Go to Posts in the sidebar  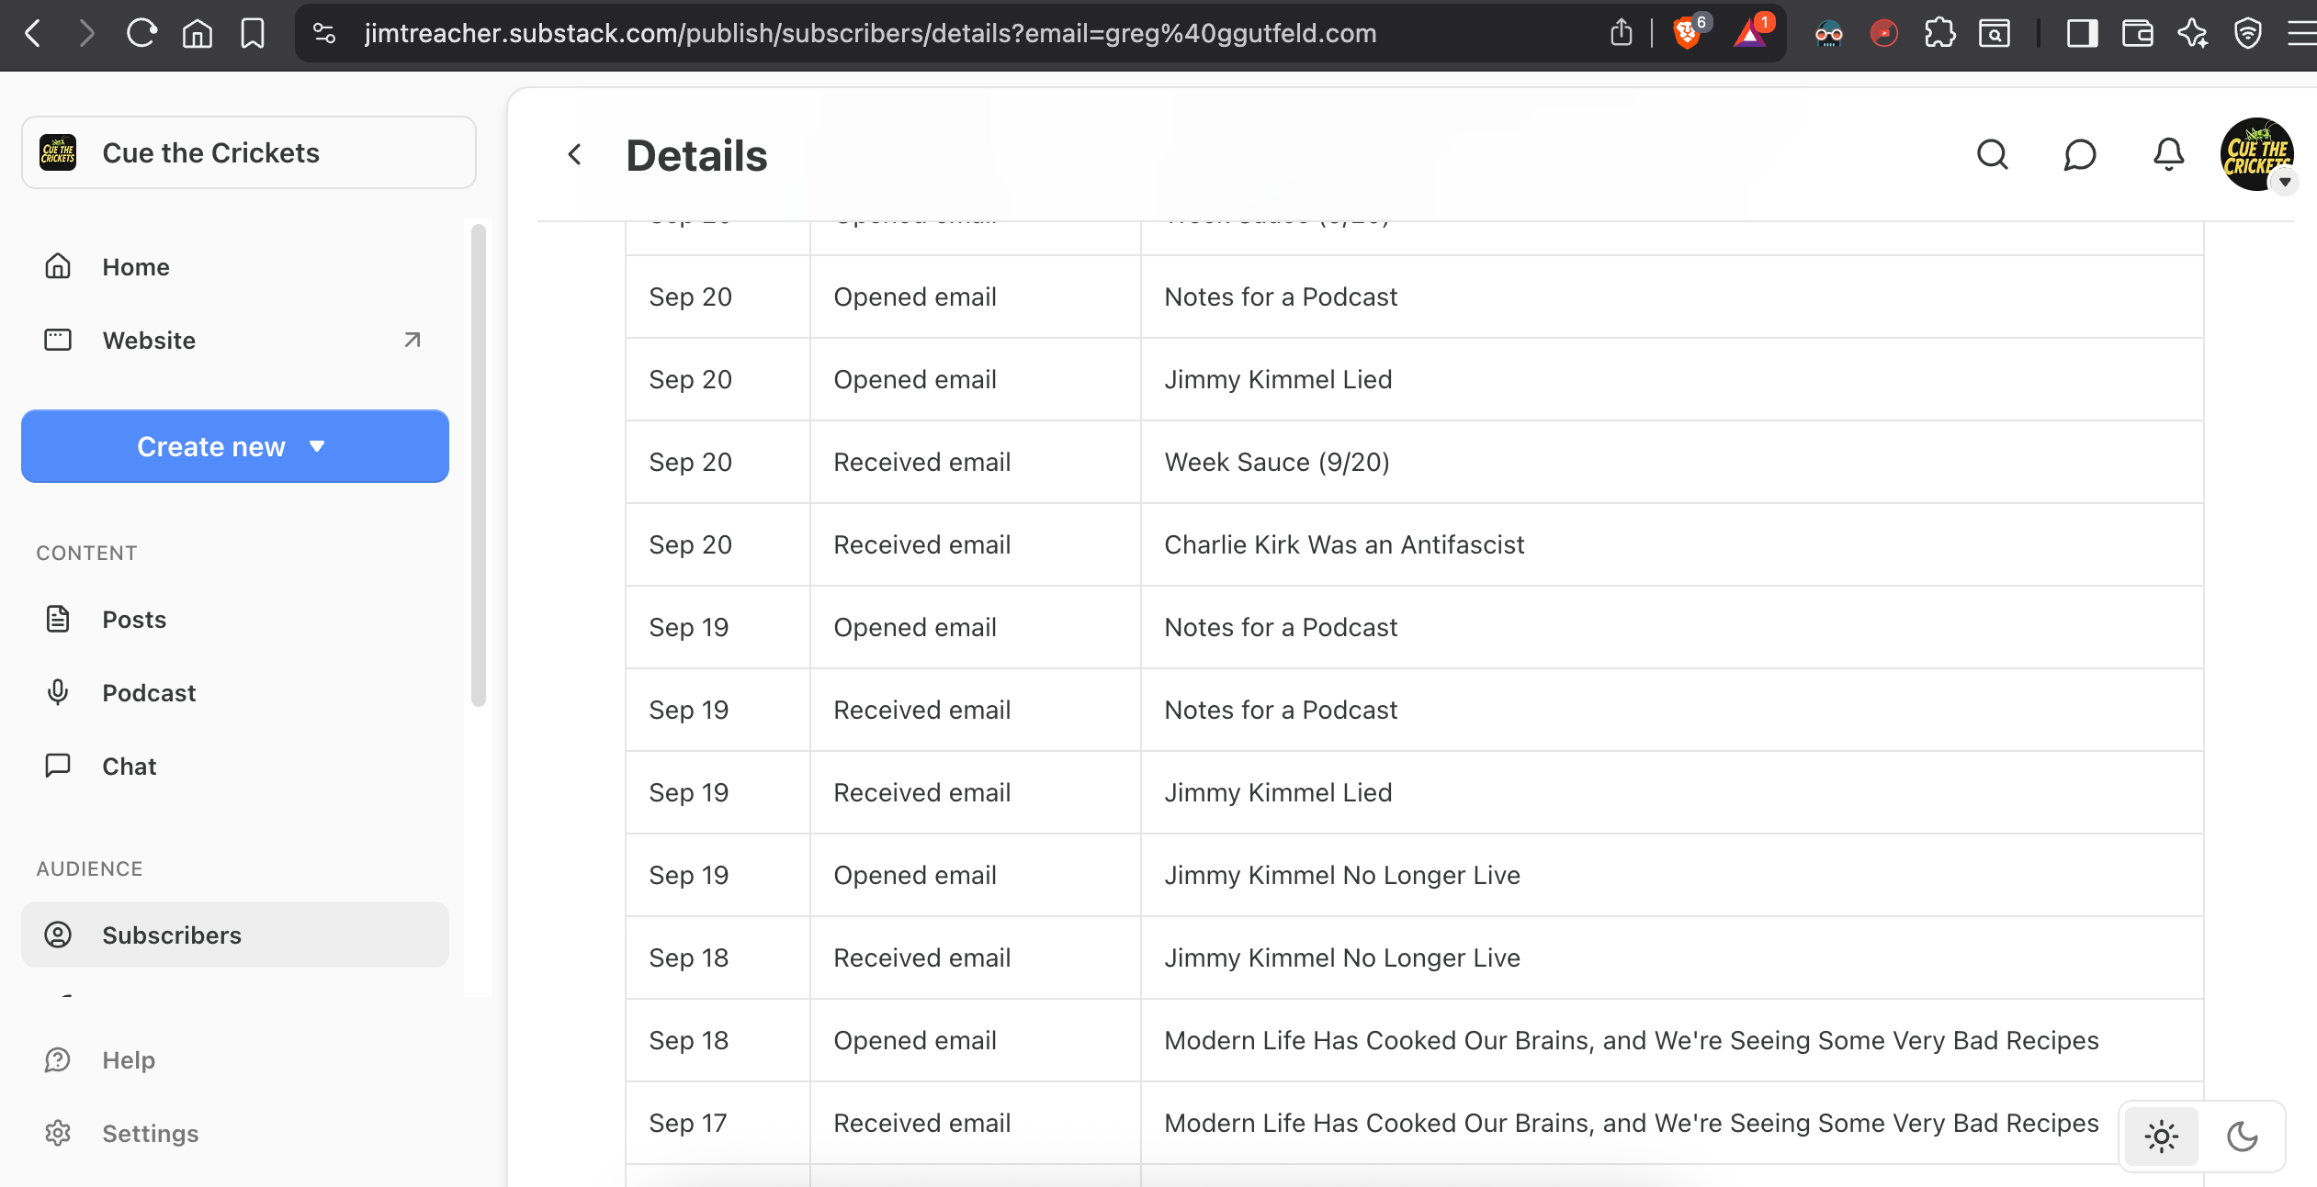[134, 620]
